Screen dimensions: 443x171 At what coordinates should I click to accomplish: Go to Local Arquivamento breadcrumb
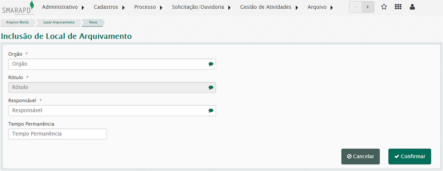pyautogui.click(x=59, y=22)
